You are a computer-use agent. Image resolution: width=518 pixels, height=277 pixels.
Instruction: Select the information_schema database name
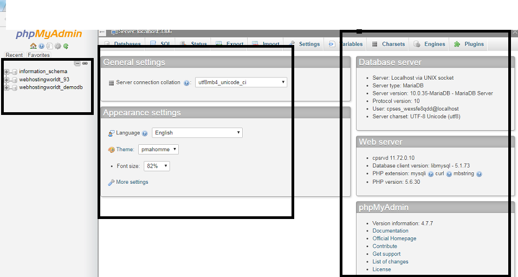[x=43, y=72]
